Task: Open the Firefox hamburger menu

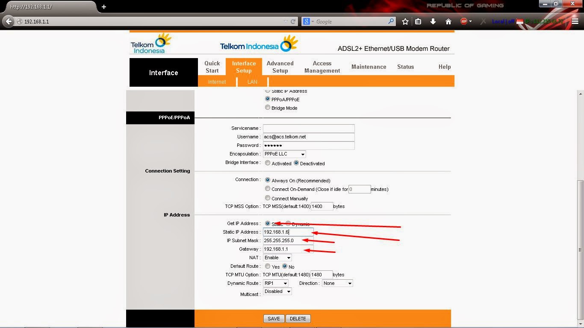Action: (575, 21)
